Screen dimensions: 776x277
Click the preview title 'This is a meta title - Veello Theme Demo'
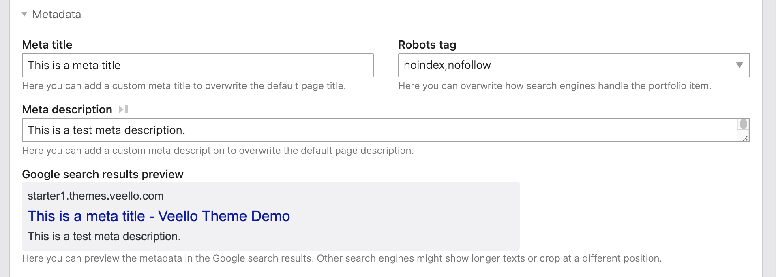point(159,216)
